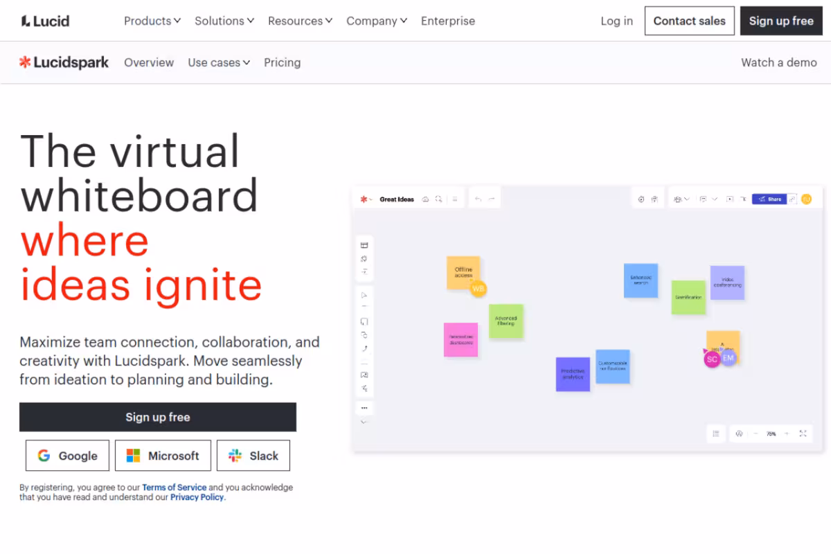Select the line connector tool in sidebar
Image resolution: width=831 pixels, height=554 pixels.
pos(365,348)
